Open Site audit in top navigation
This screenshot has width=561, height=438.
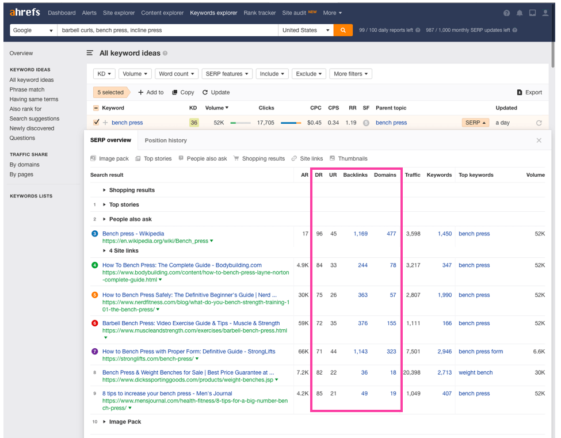pos(294,13)
